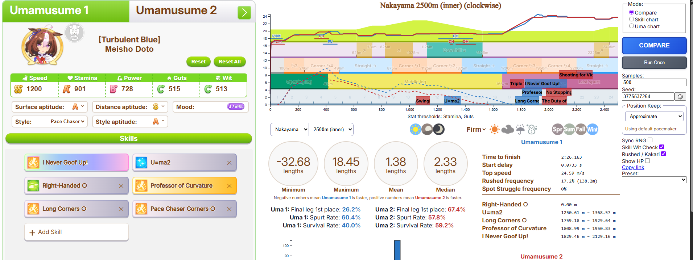Switch to the Umamusume 1 tab

(66, 11)
